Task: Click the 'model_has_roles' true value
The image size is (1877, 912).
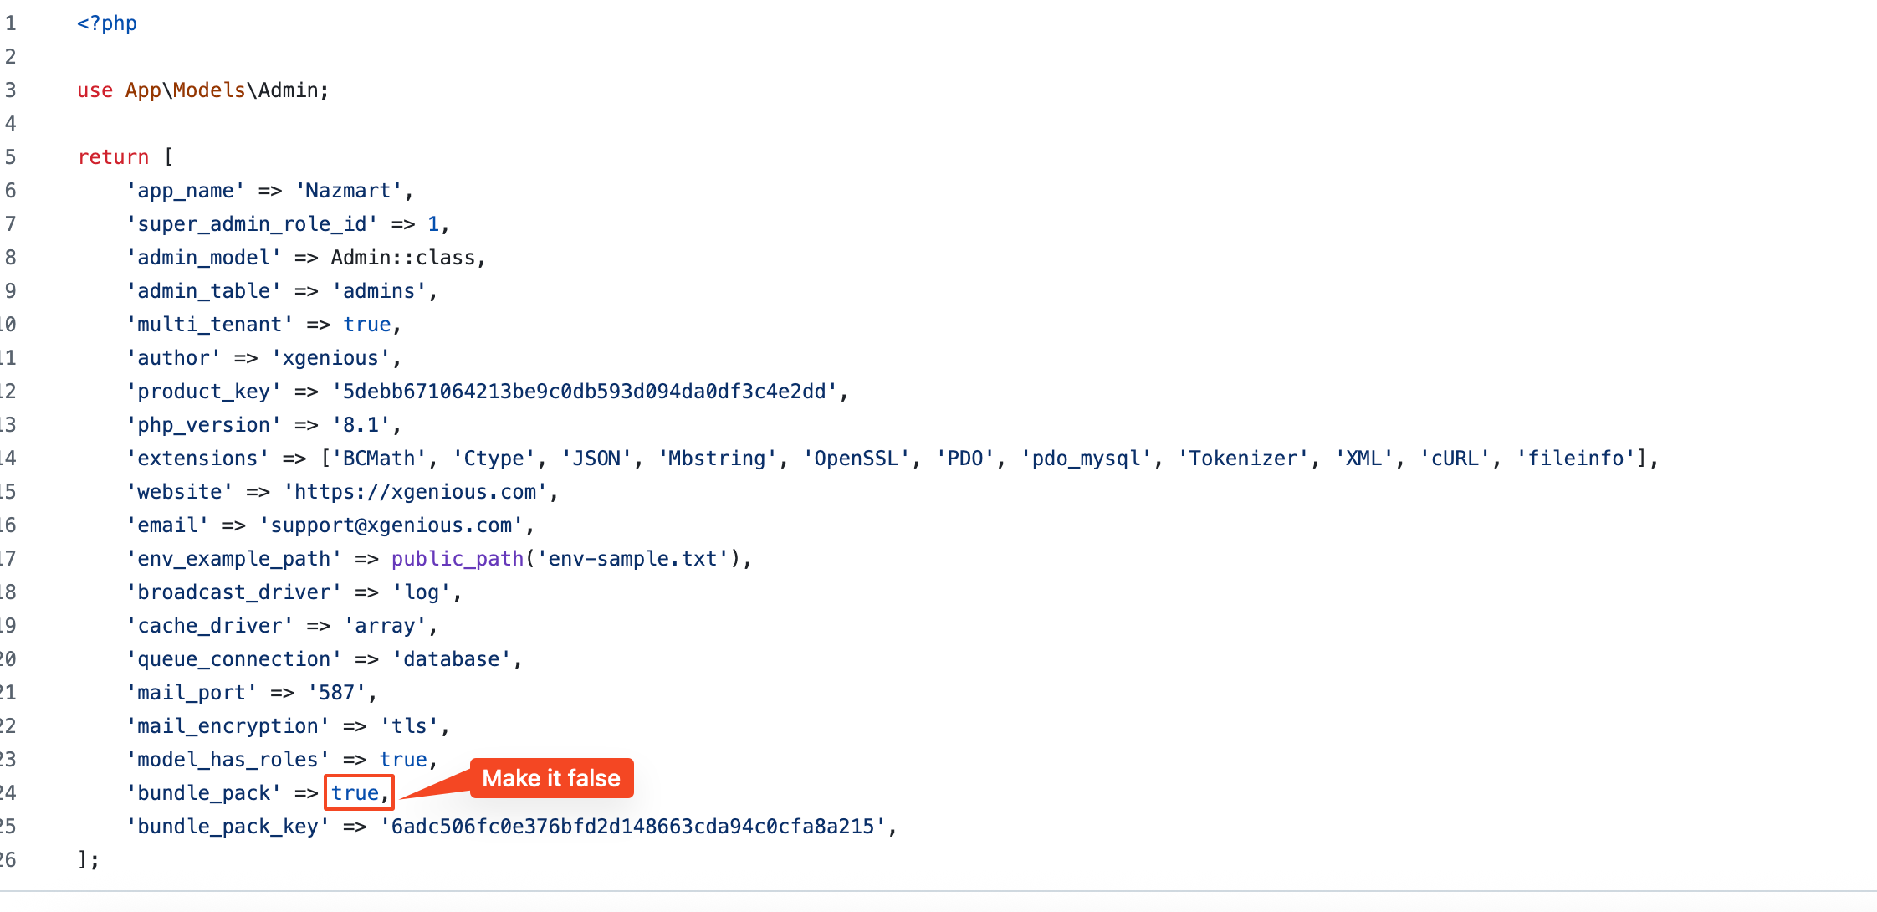Action: 403,760
